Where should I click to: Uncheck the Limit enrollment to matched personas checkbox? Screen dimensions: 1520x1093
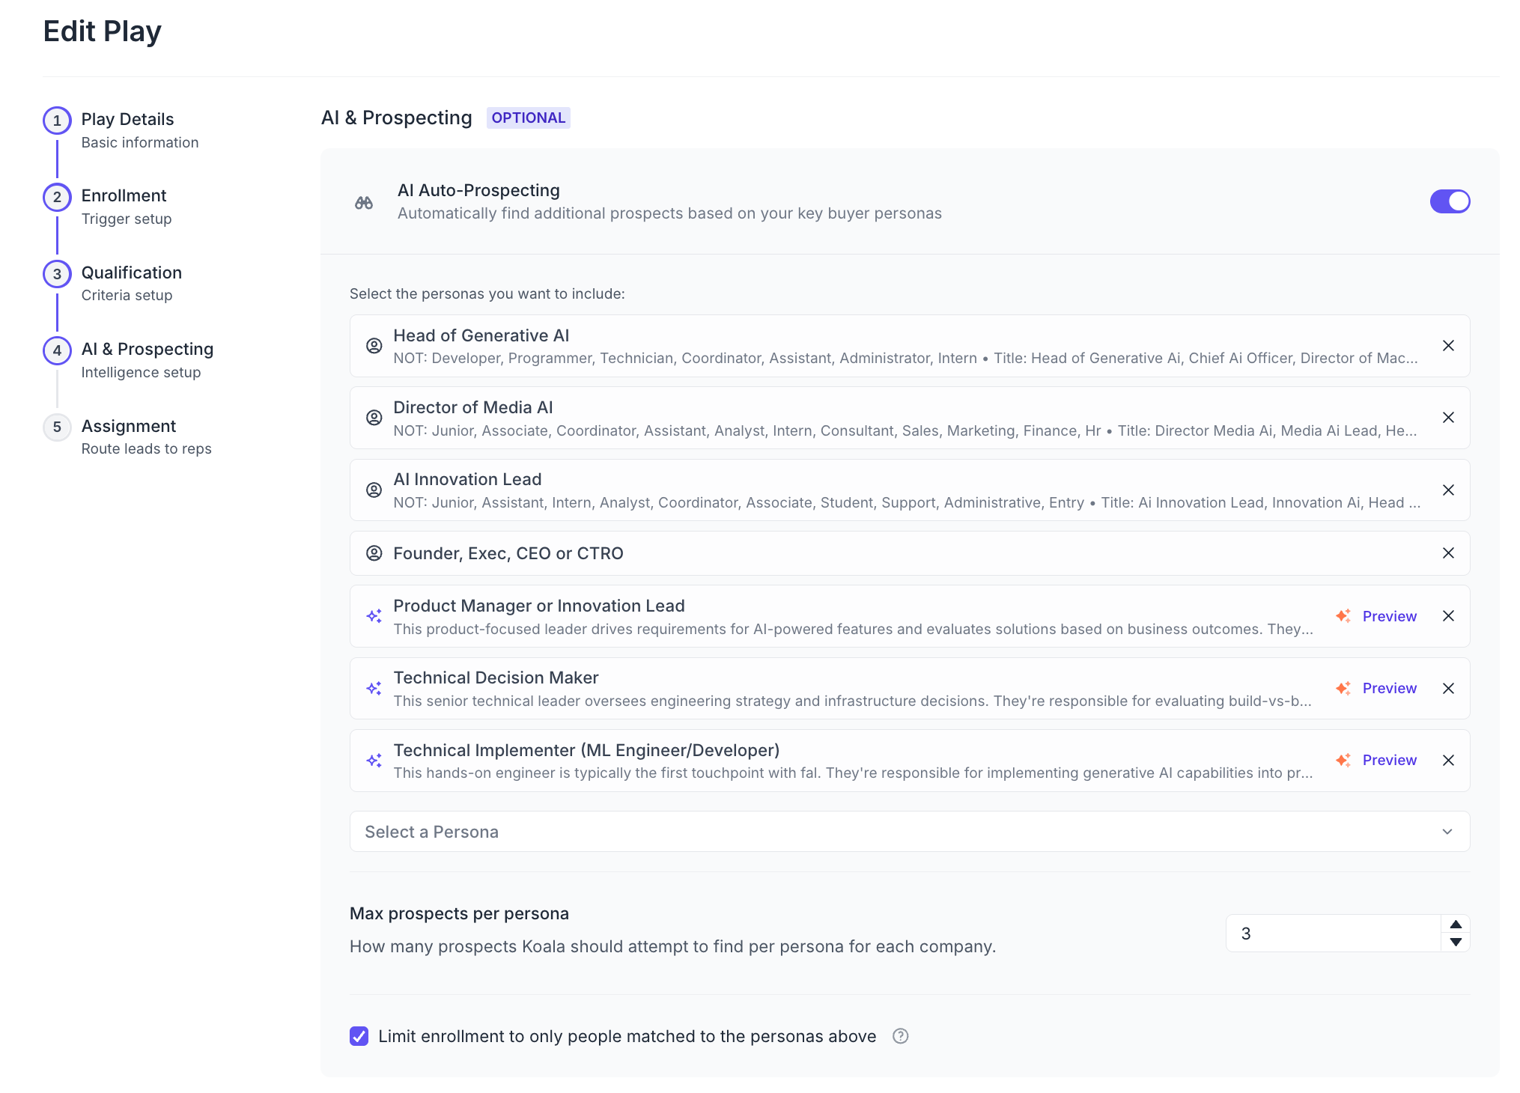point(359,1036)
